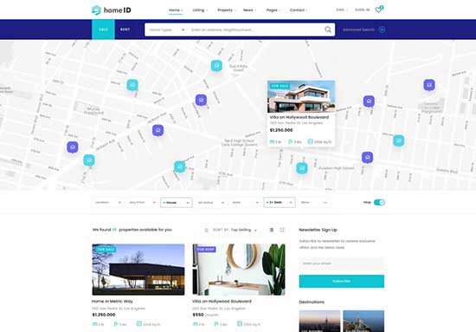Open the villa photo in map popup

point(301,97)
